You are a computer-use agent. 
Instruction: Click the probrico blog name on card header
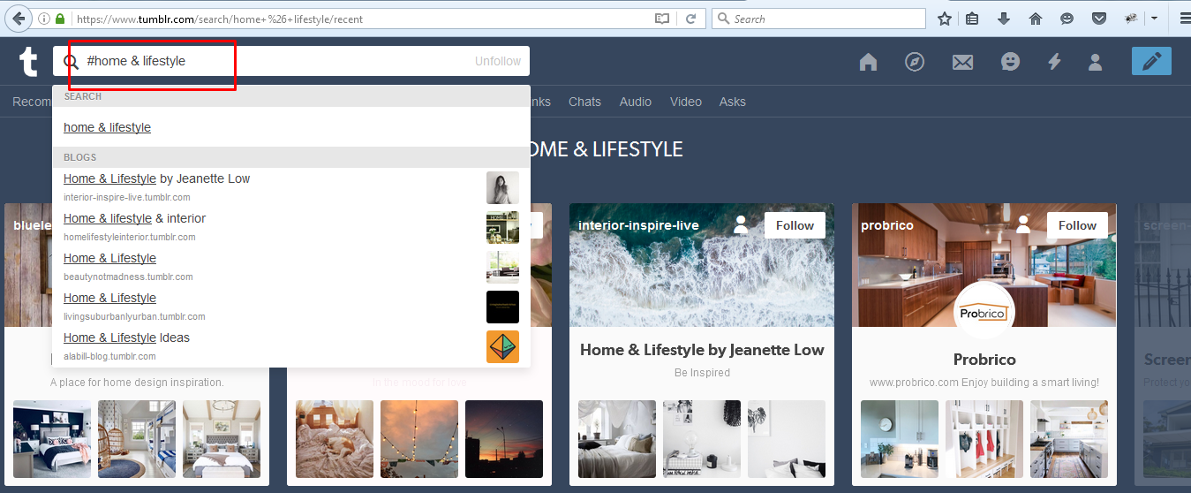[x=887, y=225]
